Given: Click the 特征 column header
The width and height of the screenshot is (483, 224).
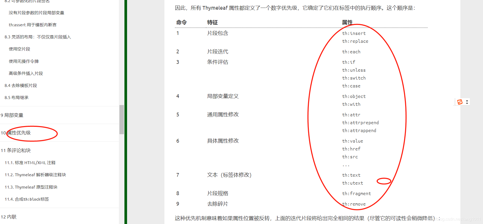Looking at the screenshot, I should [212, 22].
